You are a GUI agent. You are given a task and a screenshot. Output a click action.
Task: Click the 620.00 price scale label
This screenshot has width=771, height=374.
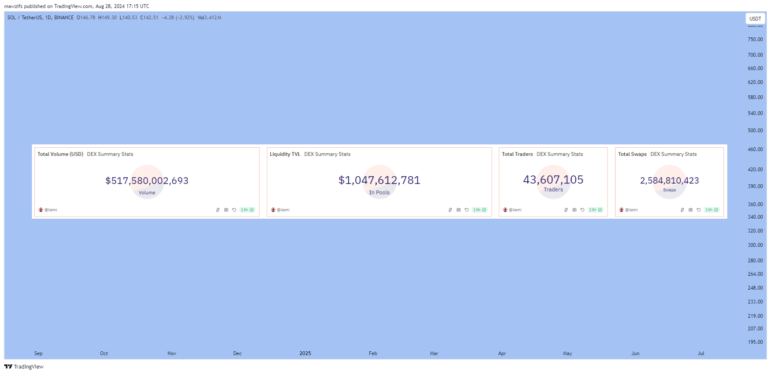click(755, 82)
